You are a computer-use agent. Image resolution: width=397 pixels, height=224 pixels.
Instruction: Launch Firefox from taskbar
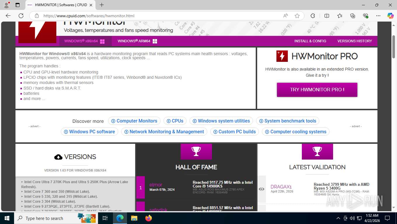click(148, 218)
